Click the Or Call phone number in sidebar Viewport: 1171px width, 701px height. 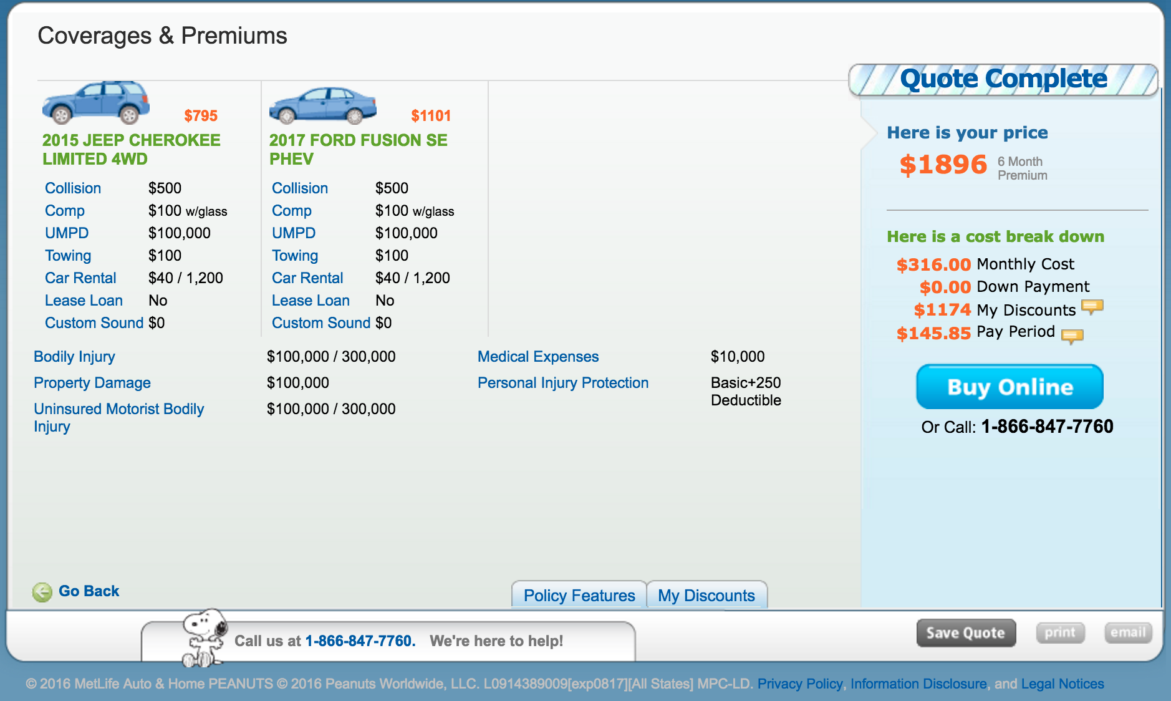click(x=1047, y=427)
